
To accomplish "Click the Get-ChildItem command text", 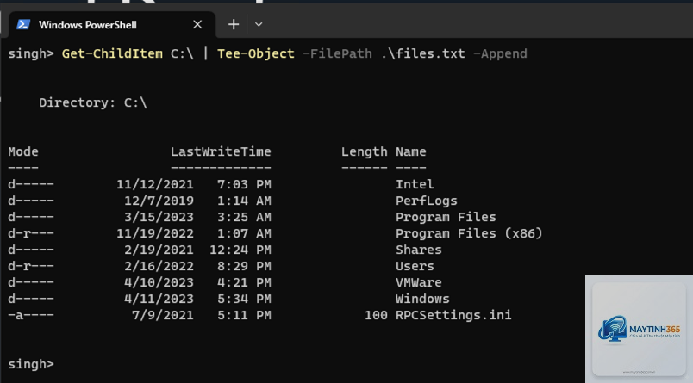I will (x=112, y=54).
